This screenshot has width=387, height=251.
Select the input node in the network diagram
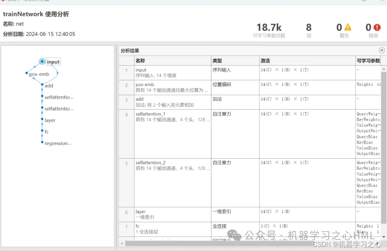pyautogui.click(x=53, y=61)
